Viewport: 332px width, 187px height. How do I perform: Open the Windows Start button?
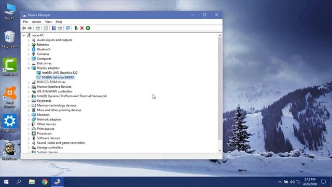[x=6, y=182]
